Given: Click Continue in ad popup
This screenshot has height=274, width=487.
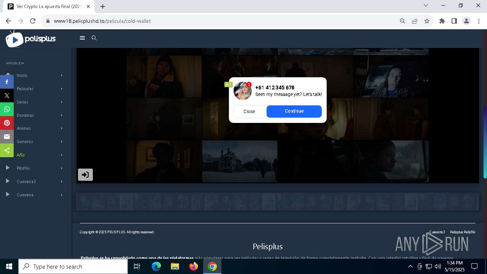Looking at the screenshot, I should 294,112.
